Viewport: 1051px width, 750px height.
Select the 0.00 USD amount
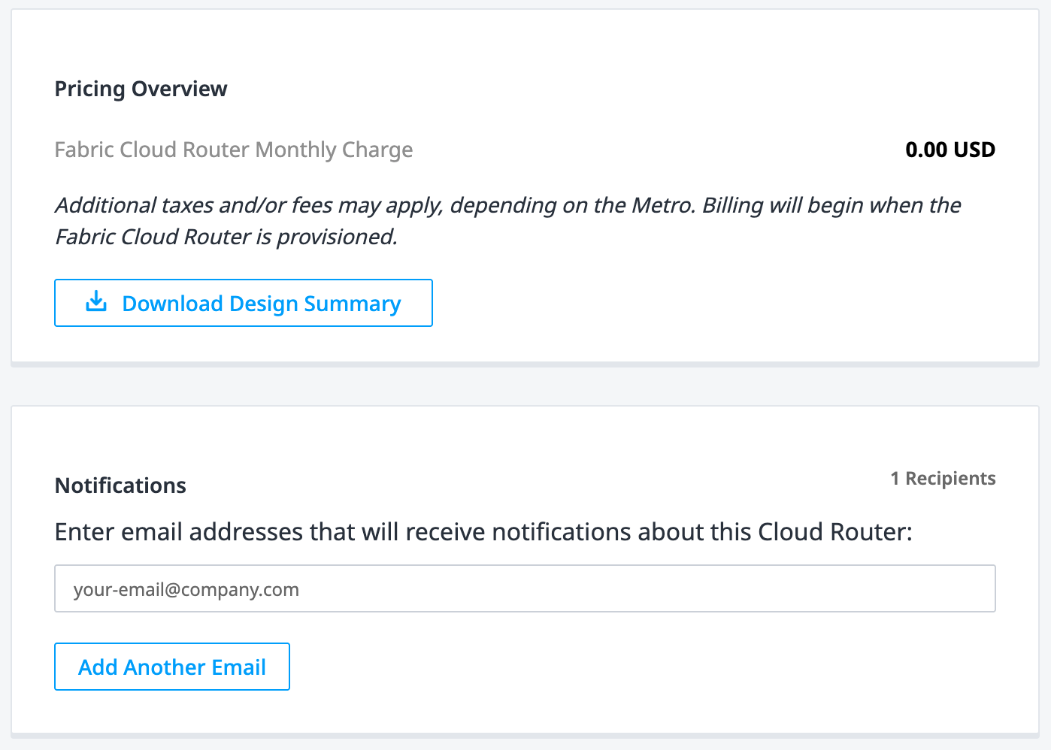950,150
